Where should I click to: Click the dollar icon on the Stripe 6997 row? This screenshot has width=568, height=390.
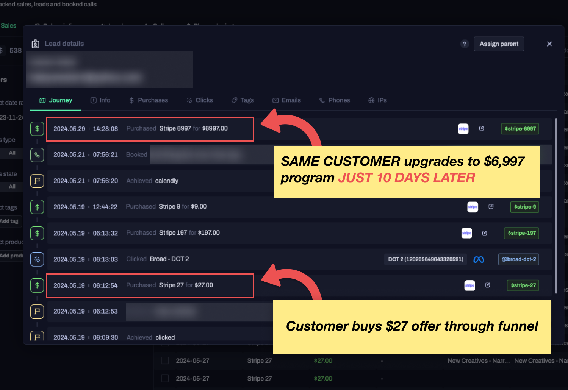[37, 129]
